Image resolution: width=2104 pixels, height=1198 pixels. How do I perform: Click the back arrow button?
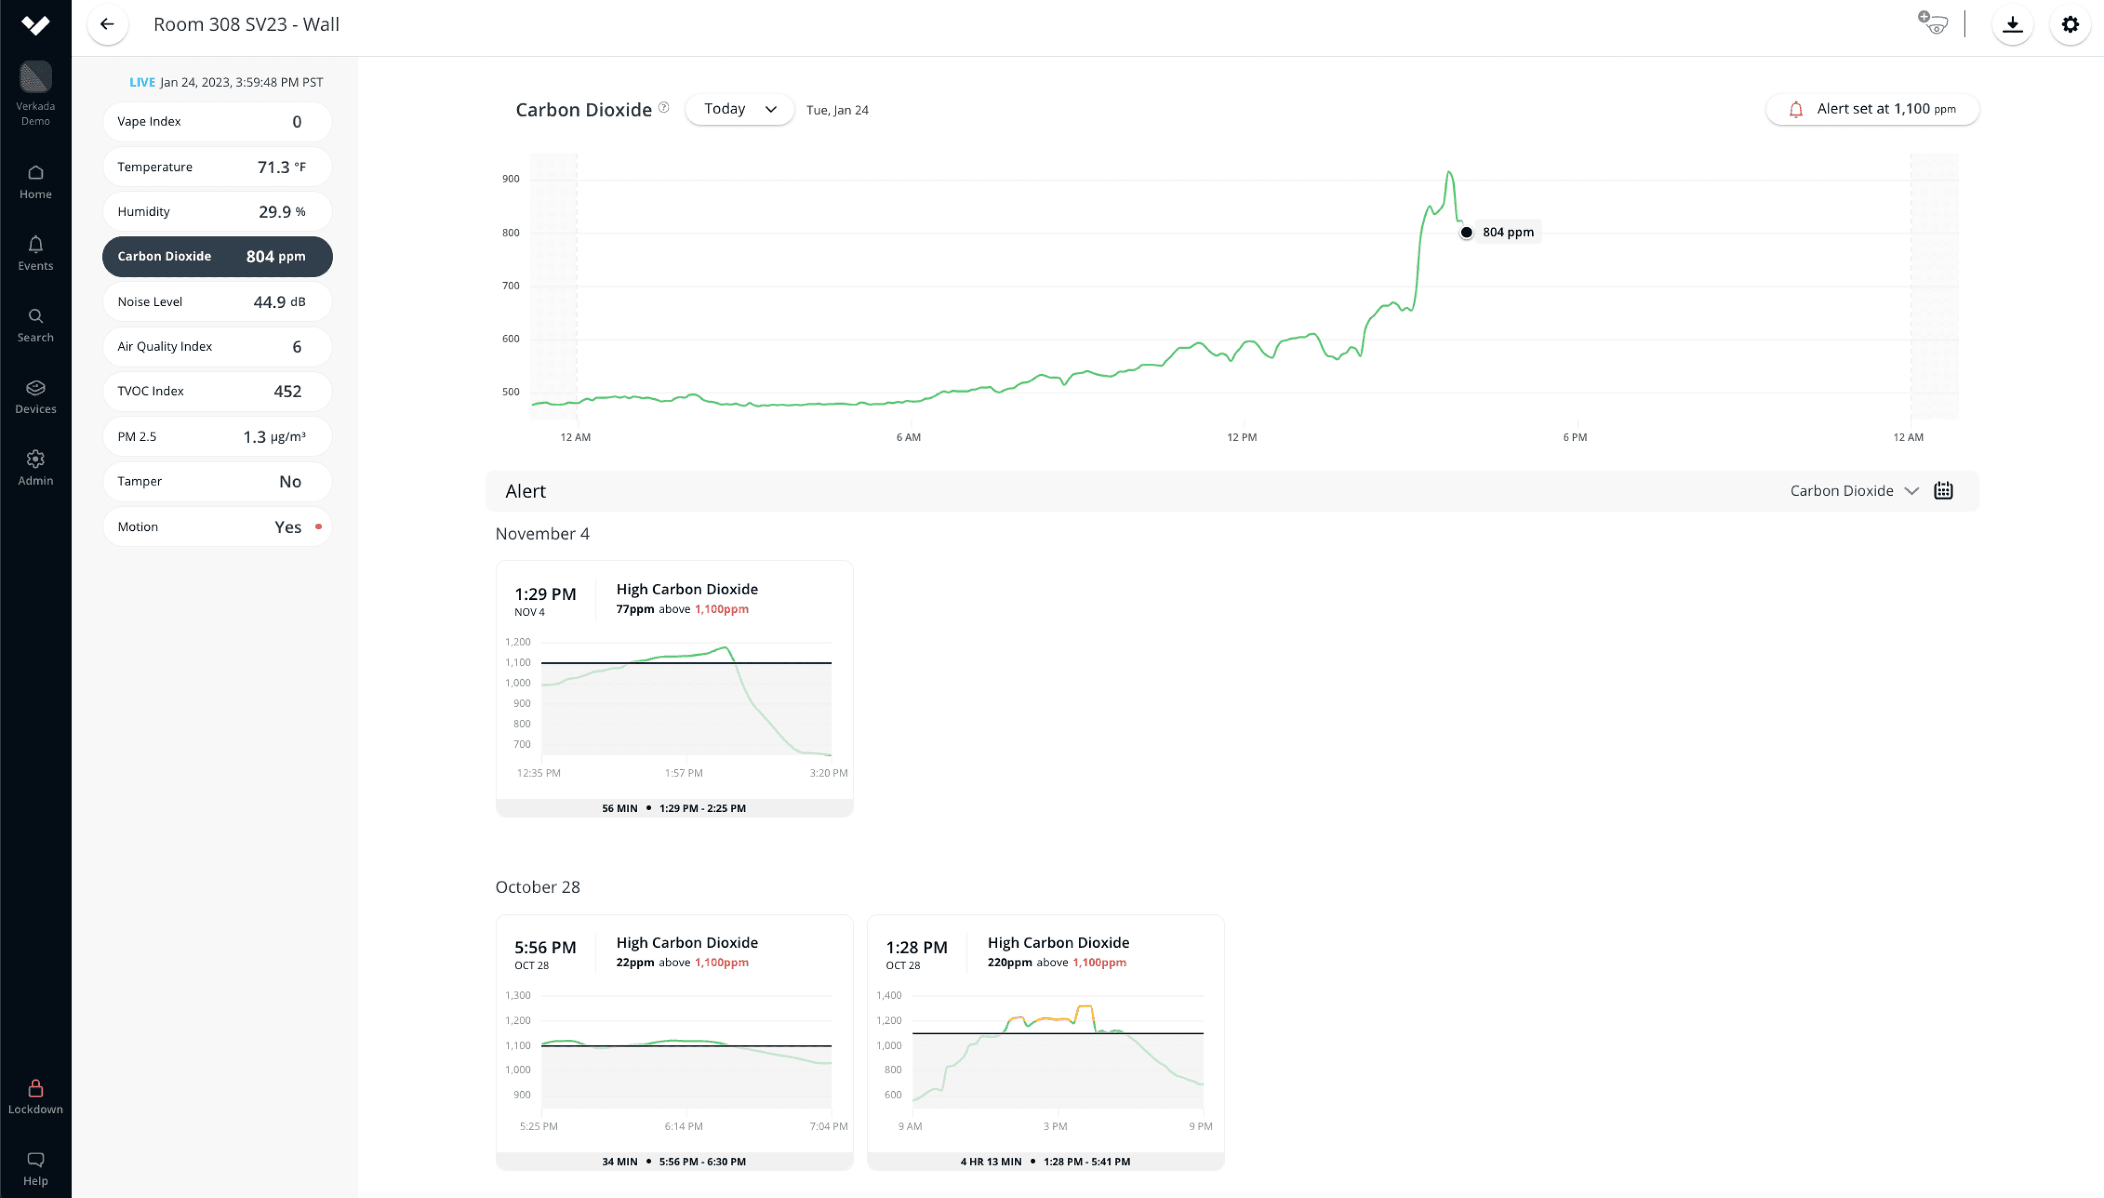107,25
